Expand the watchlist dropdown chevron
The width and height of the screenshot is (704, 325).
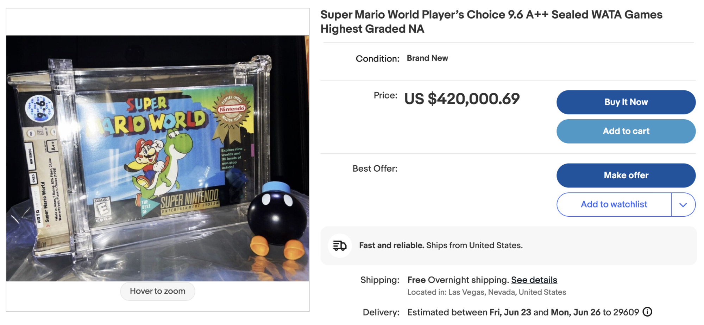click(x=683, y=205)
